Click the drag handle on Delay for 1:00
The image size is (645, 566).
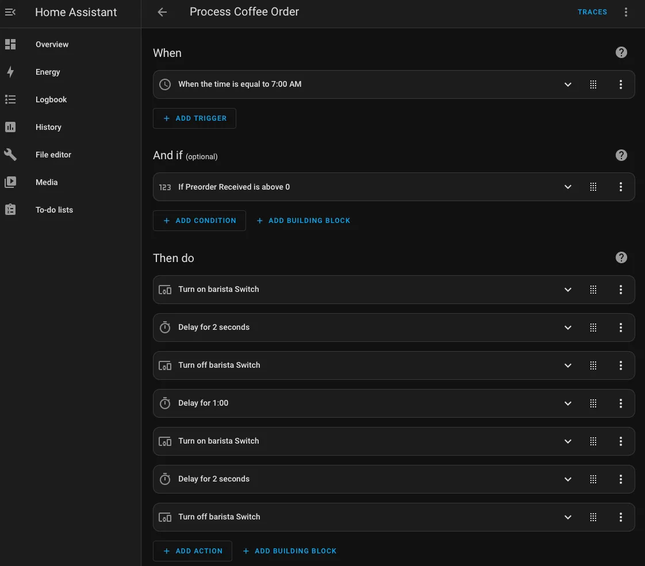(x=593, y=403)
